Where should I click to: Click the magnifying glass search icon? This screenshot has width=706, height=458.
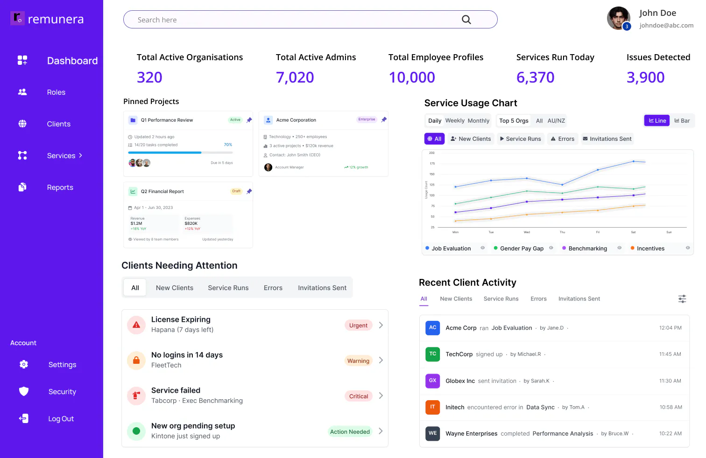pos(466,20)
